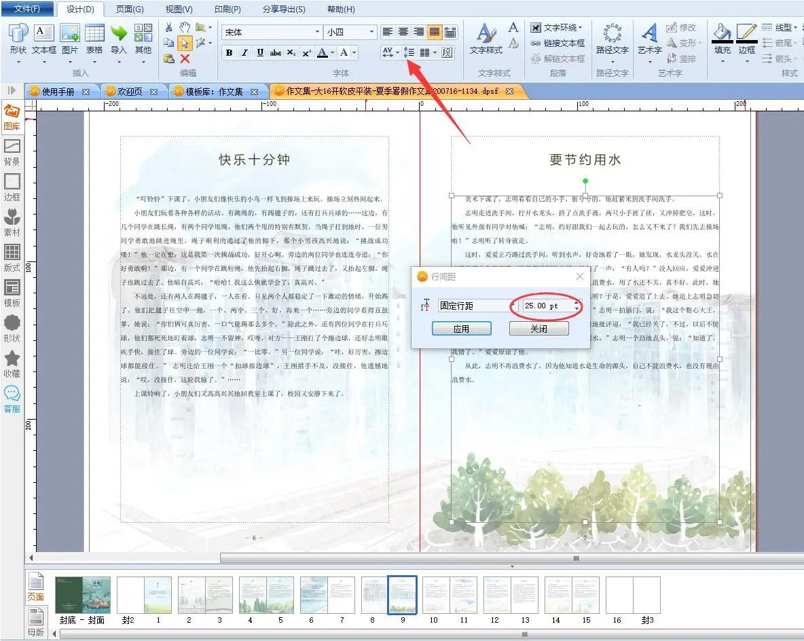
Task: Expand the AV character spacing dropdown
Action: [x=397, y=52]
